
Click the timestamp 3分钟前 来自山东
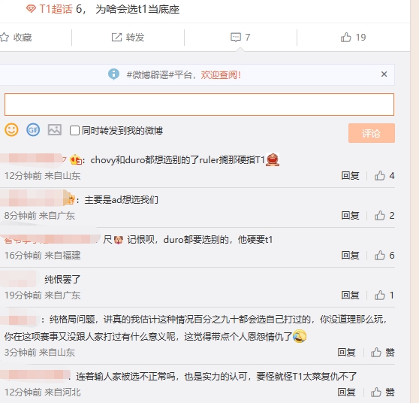pos(40,352)
